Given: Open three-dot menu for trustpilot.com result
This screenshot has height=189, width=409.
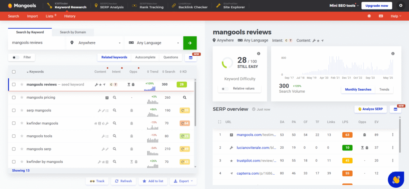Looking at the screenshot, I should [x=393, y=160].
